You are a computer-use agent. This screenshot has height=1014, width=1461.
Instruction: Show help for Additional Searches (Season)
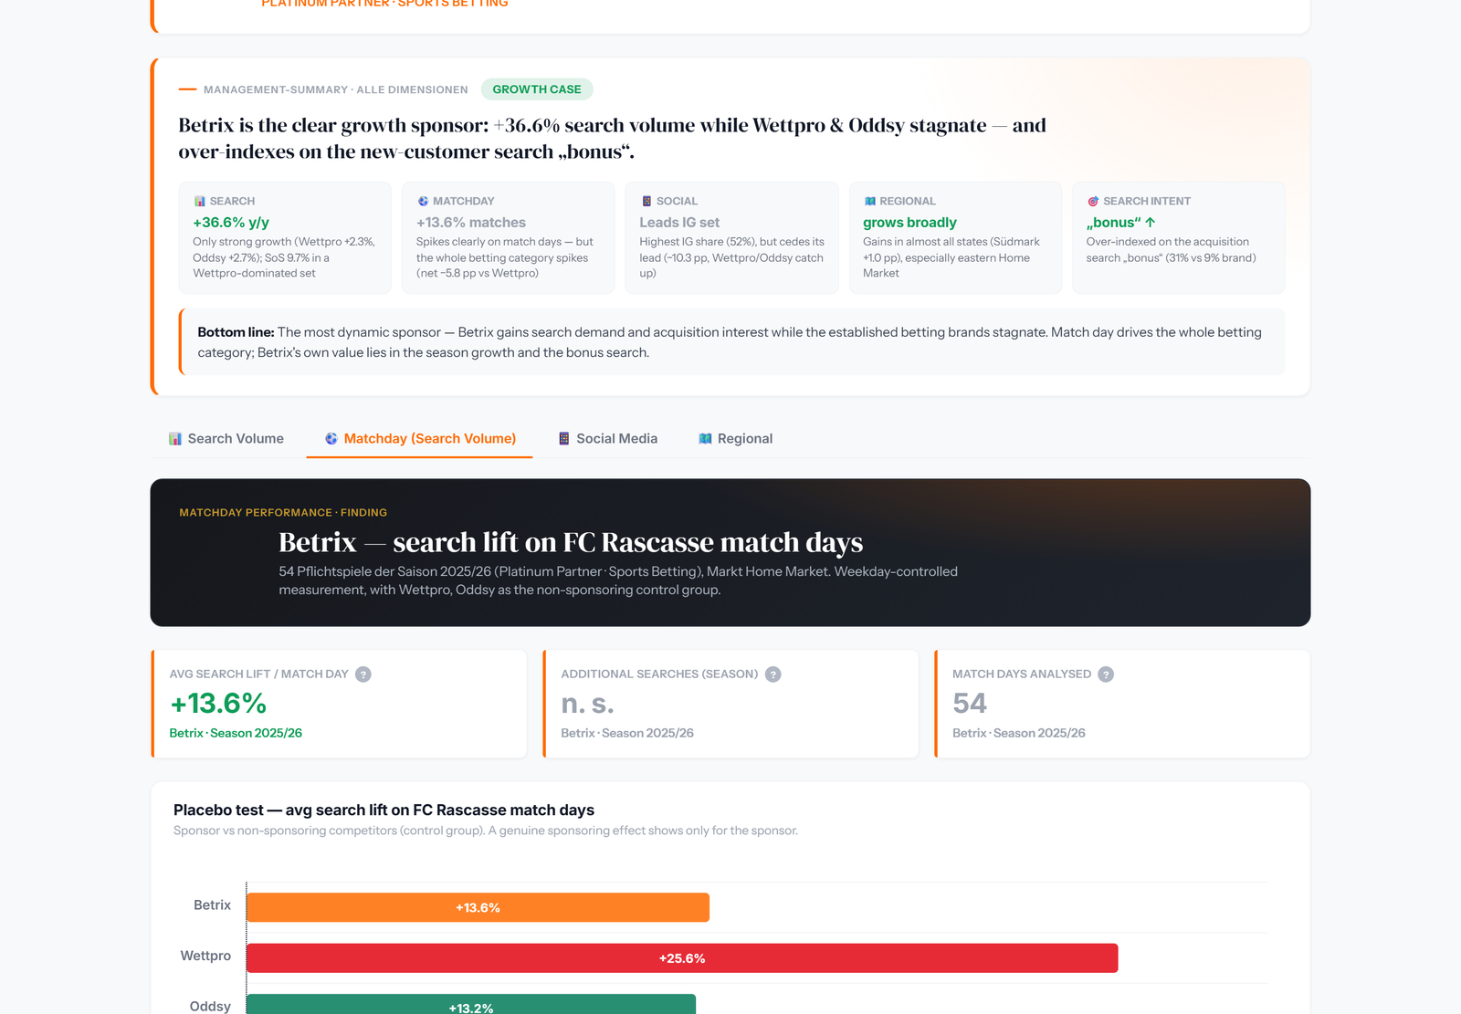pos(773,674)
